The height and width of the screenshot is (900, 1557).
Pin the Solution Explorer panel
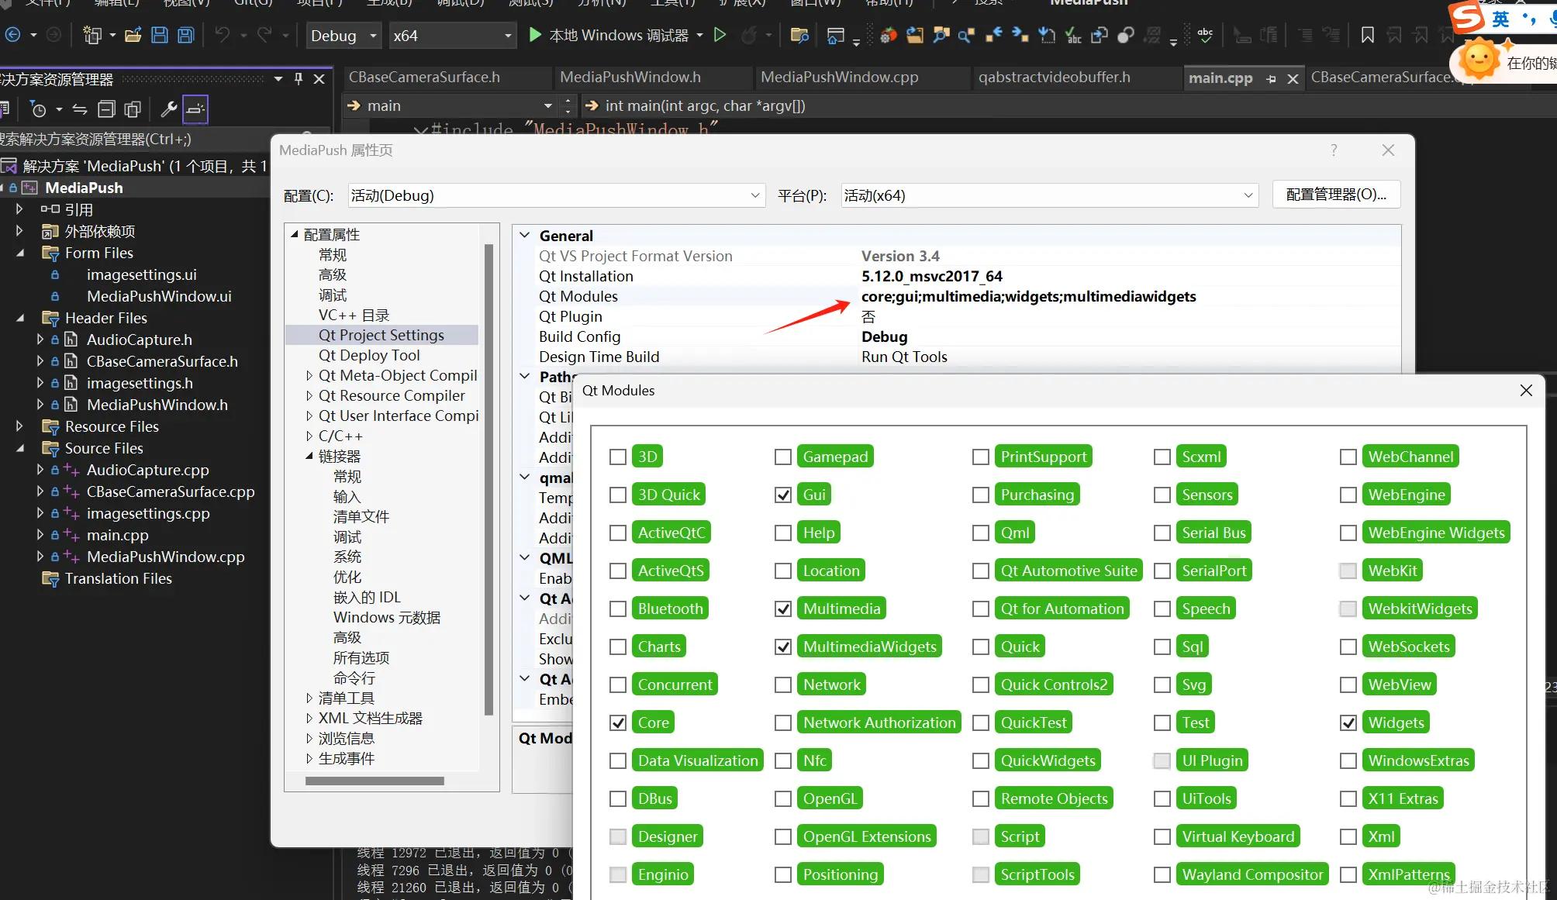(x=299, y=78)
